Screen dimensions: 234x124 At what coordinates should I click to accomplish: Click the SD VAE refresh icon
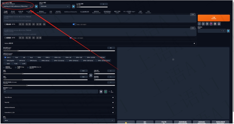(x=73, y=6)
